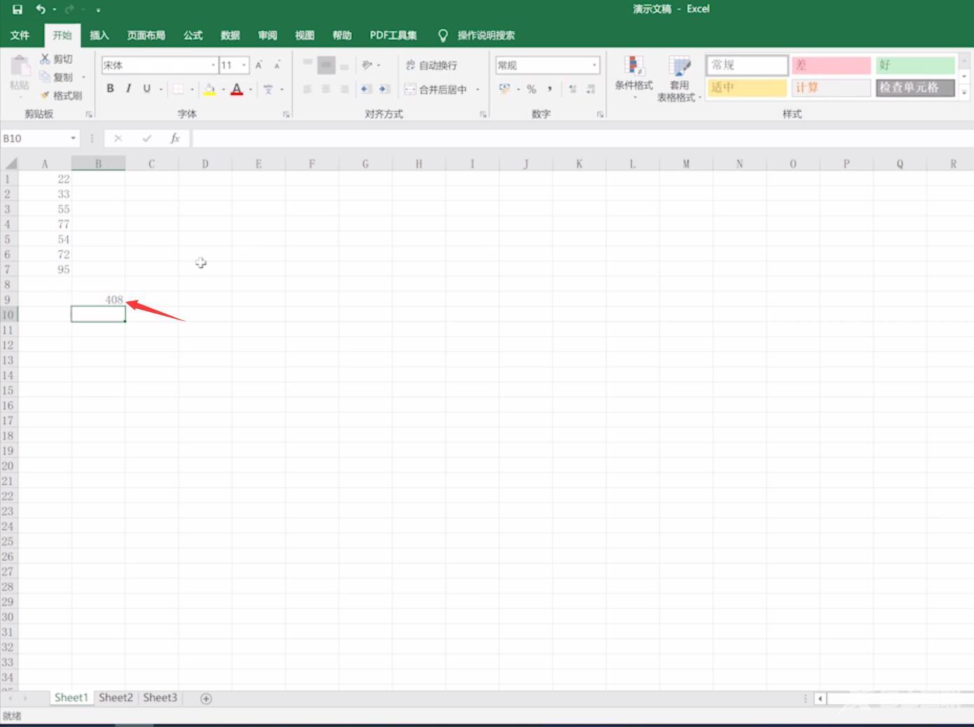Apply comma style
This screenshot has width=974, height=727.
click(x=550, y=89)
